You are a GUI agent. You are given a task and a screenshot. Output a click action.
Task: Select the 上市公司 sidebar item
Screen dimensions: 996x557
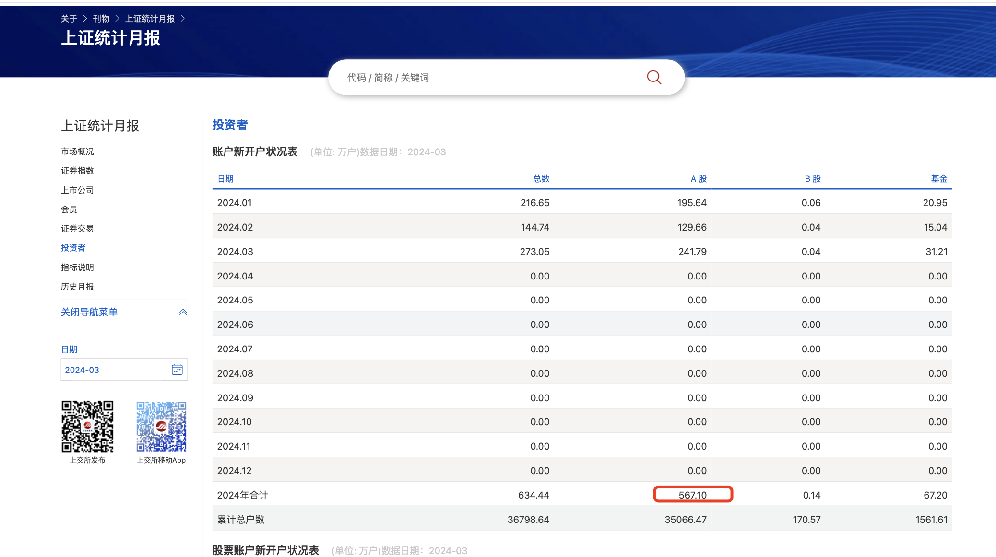pyautogui.click(x=77, y=190)
